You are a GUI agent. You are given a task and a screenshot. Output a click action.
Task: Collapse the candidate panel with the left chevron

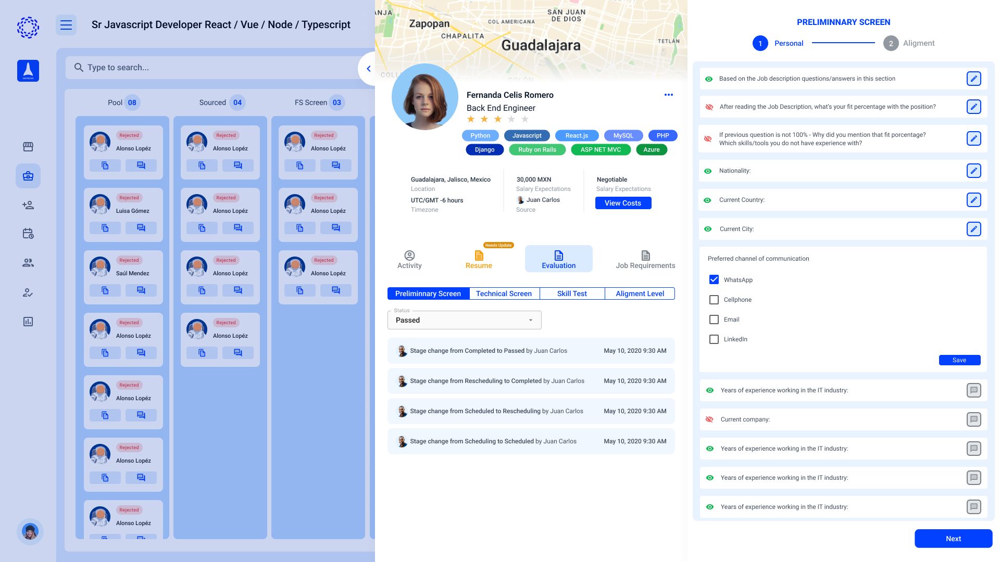click(368, 69)
